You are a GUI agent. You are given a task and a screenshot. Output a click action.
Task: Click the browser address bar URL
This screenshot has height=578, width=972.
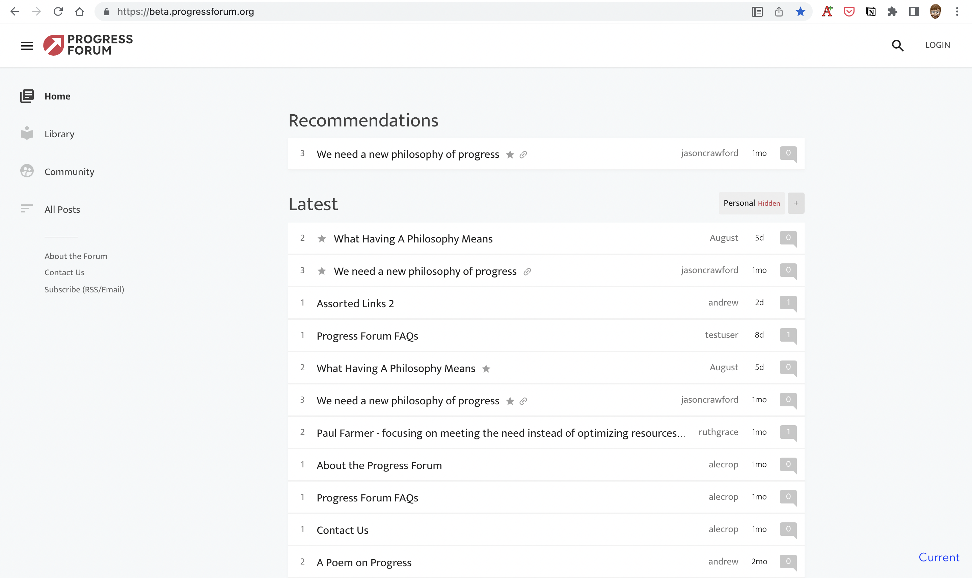point(186,12)
